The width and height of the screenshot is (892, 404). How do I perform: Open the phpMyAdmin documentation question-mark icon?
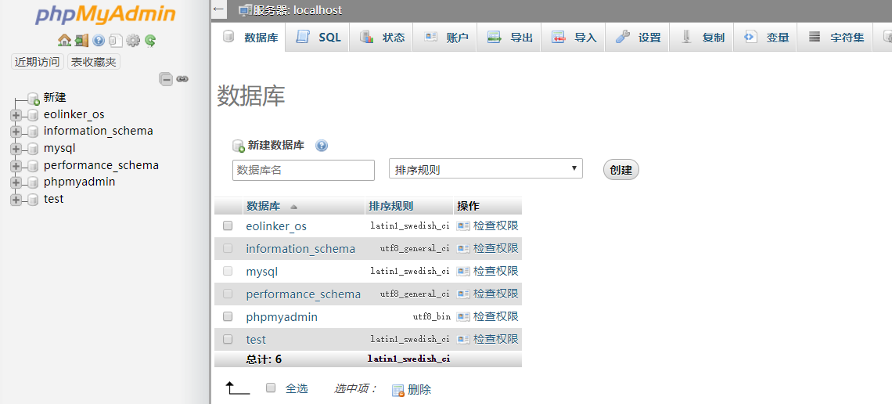[x=99, y=41]
